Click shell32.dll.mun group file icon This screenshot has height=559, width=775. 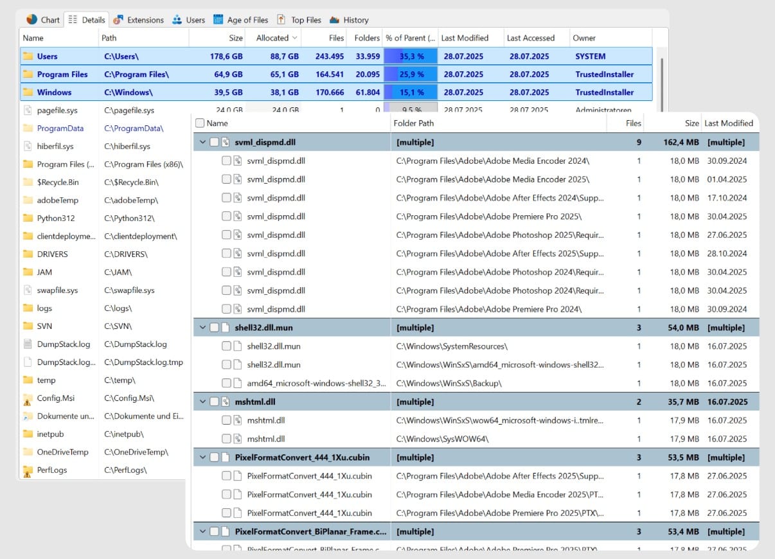226,328
